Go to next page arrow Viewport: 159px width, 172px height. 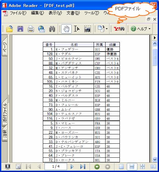72,166
